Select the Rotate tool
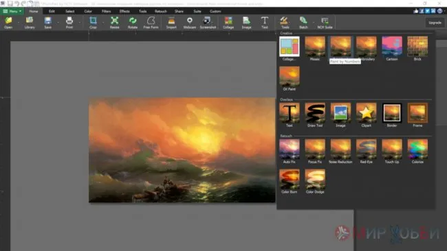Screen dimensions: 447x251 tap(133, 23)
